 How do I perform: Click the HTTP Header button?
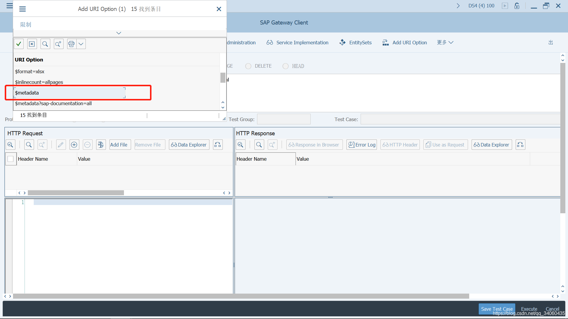coord(400,145)
